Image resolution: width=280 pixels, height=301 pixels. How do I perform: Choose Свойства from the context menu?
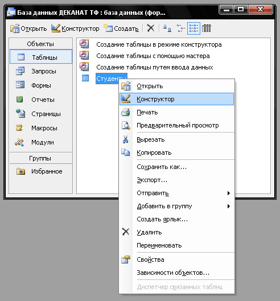click(x=176, y=259)
